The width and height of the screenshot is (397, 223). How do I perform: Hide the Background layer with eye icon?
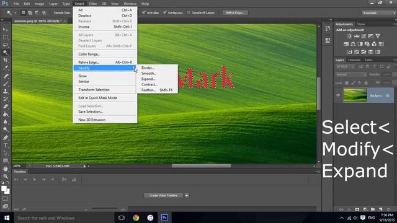[338, 95]
